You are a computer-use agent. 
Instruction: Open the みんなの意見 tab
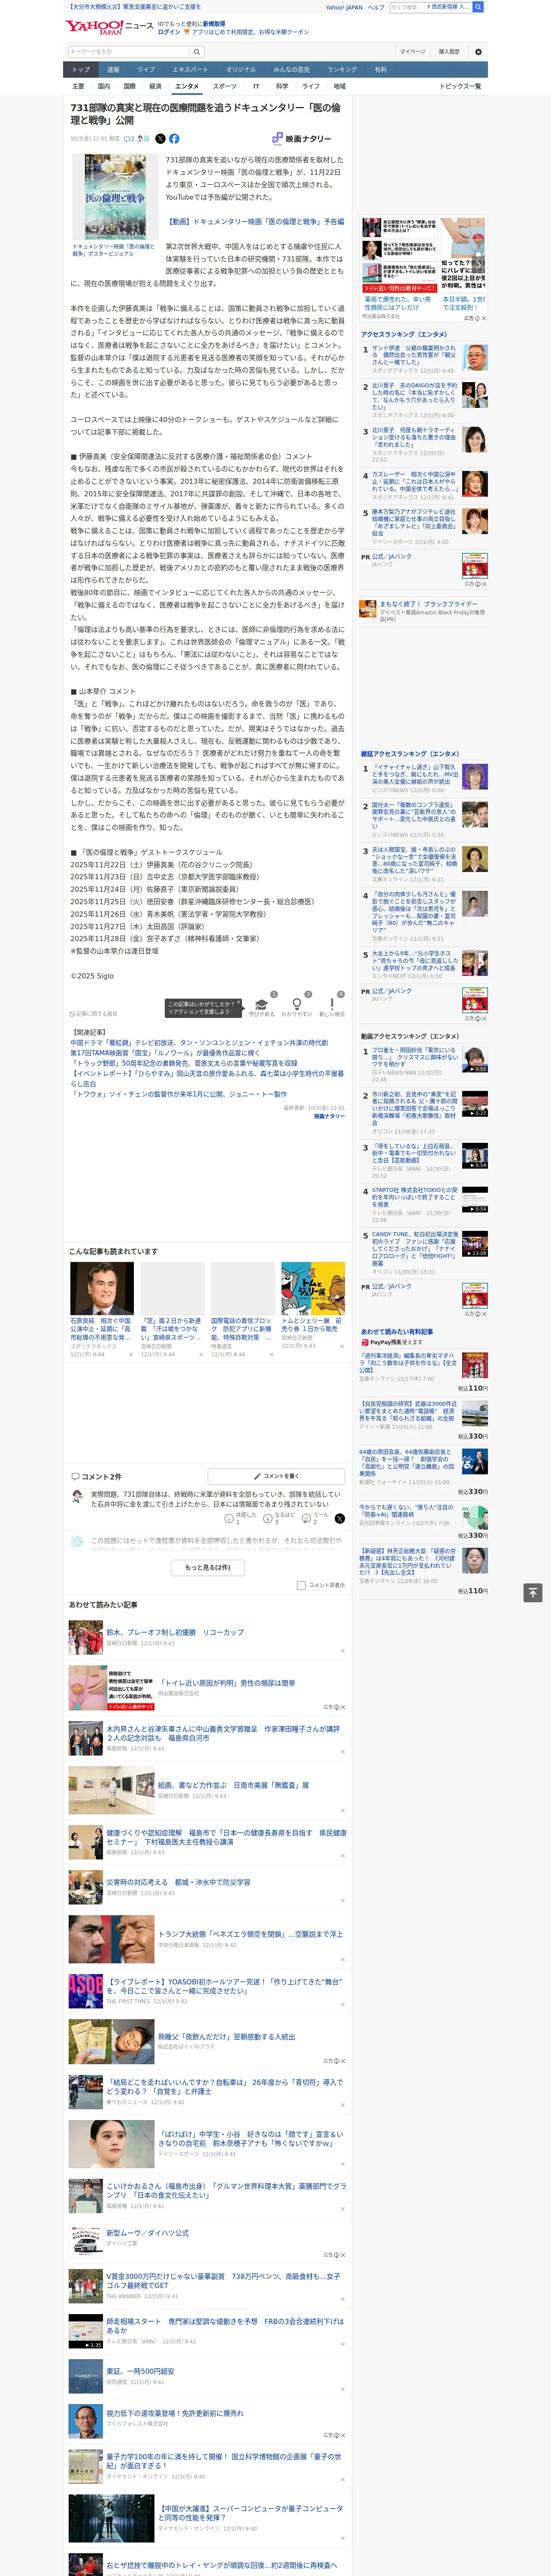[x=291, y=70]
